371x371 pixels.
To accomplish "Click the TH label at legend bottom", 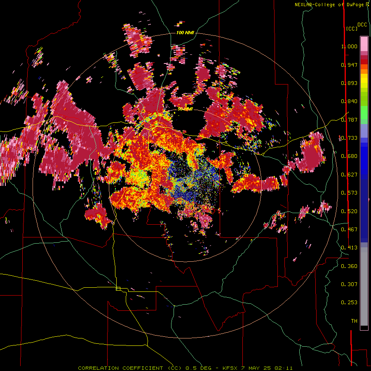I will tap(354, 321).
